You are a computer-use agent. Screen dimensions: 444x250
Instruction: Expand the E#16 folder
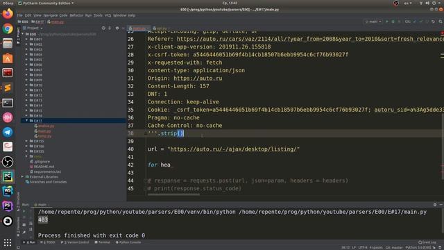(x=27, y=116)
